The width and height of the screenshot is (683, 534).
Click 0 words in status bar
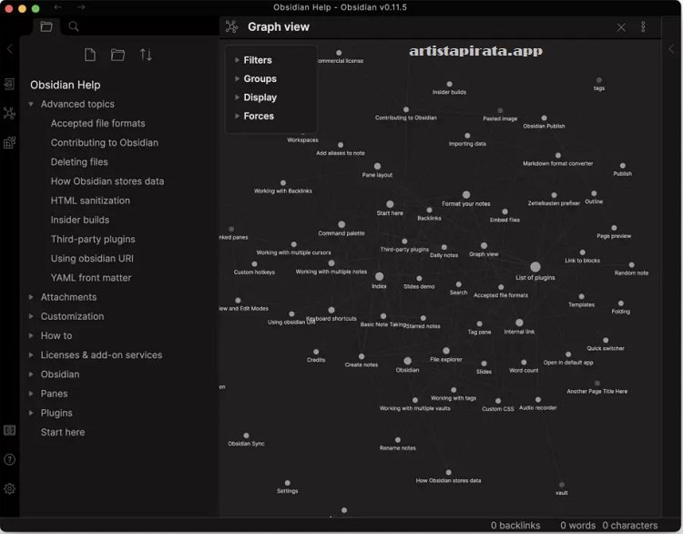pyautogui.click(x=577, y=526)
